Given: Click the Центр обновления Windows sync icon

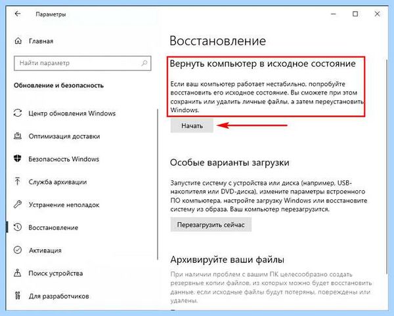Looking at the screenshot, I should tap(18, 113).
